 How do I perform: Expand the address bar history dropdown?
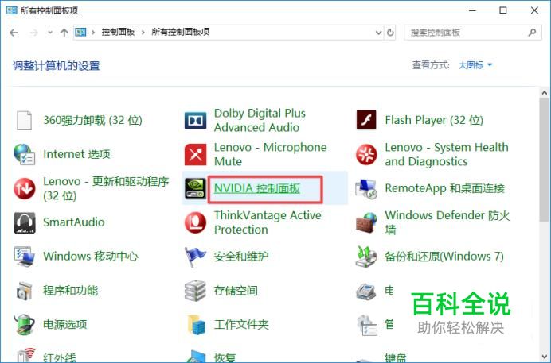[378, 33]
